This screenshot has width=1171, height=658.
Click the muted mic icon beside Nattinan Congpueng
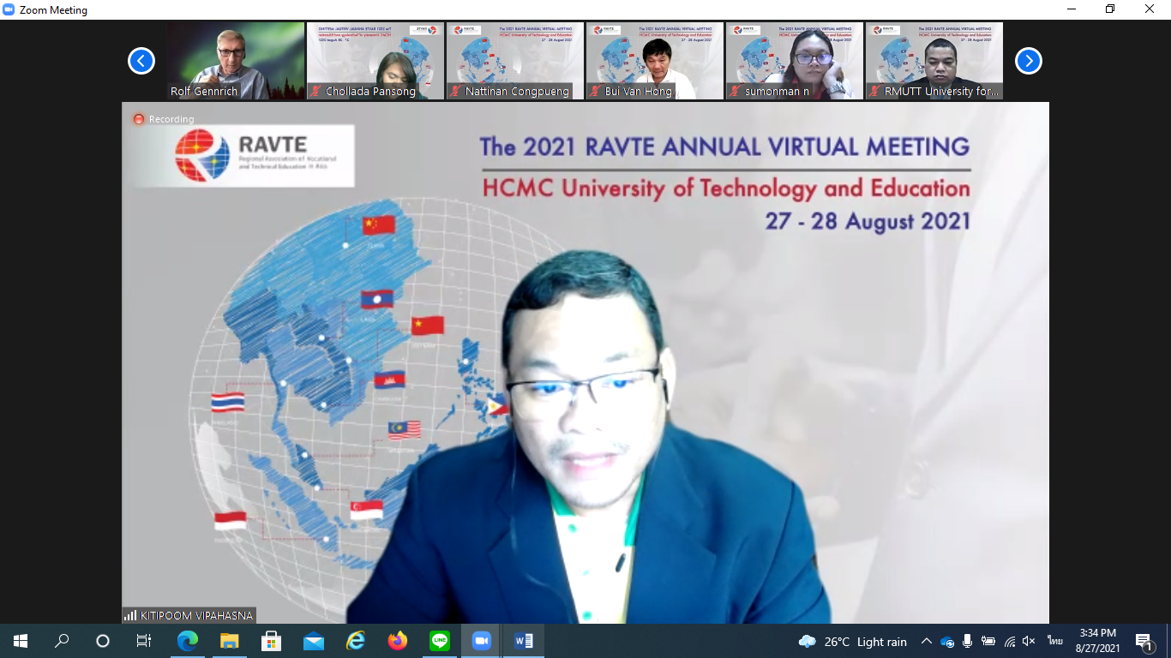456,91
